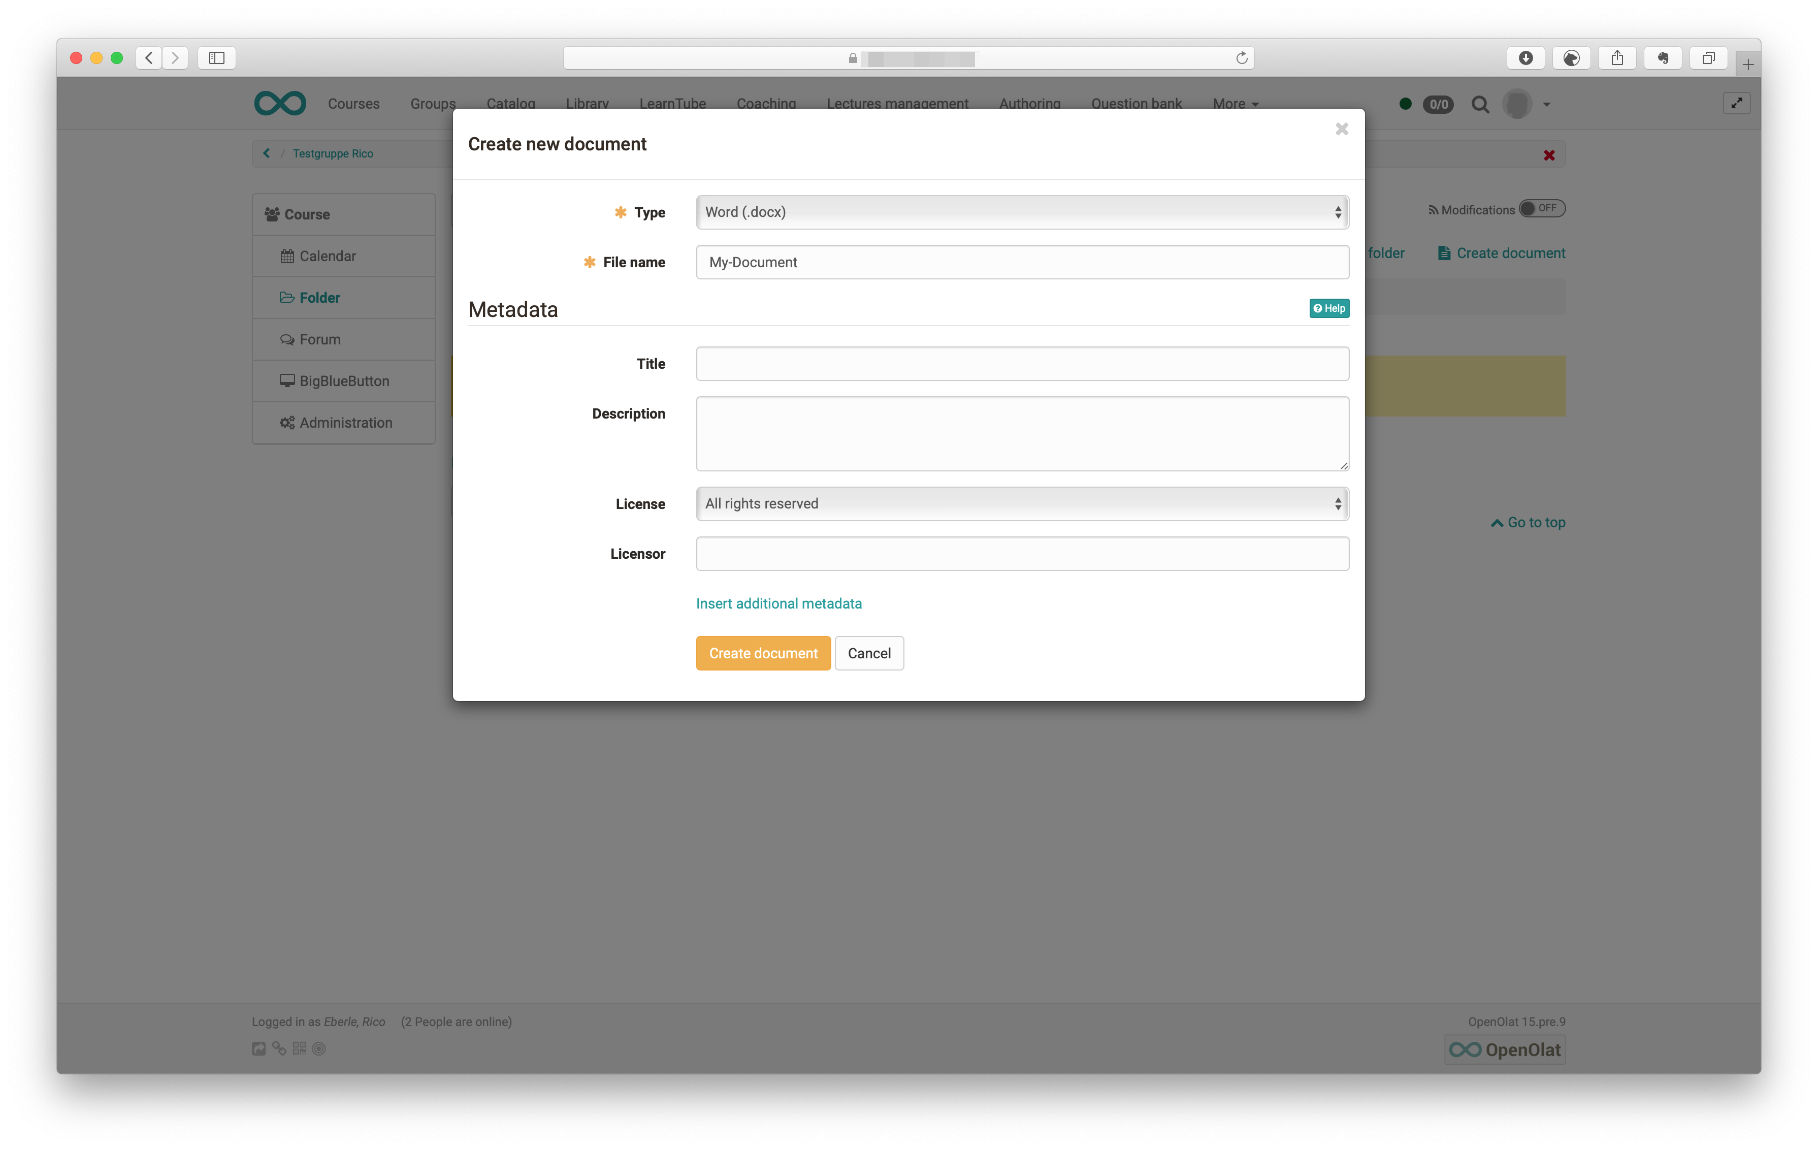Reload the page with the refresh icon

(x=1241, y=58)
